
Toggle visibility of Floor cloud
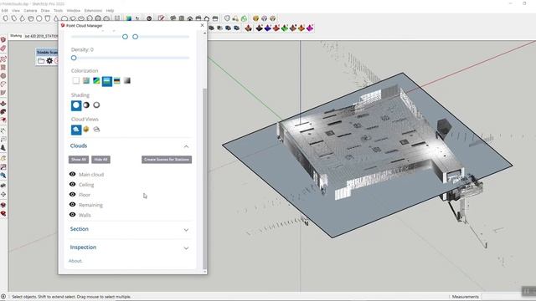(73, 194)
